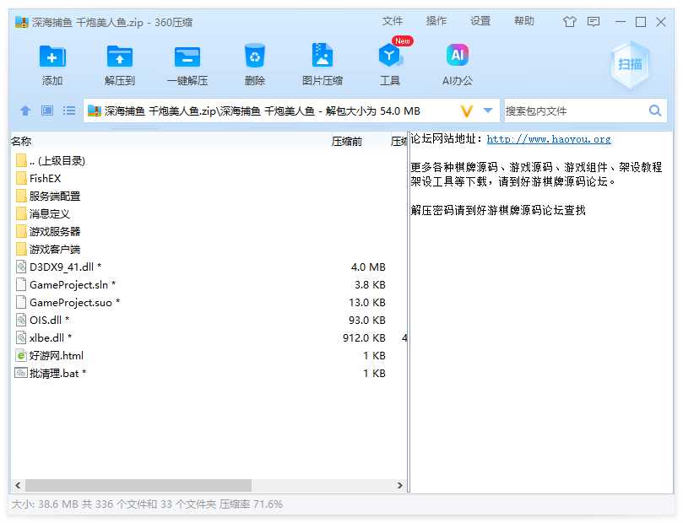Screen dimensions: 683x523
Task: Switch to the large icon view mode
Action: 47,111
